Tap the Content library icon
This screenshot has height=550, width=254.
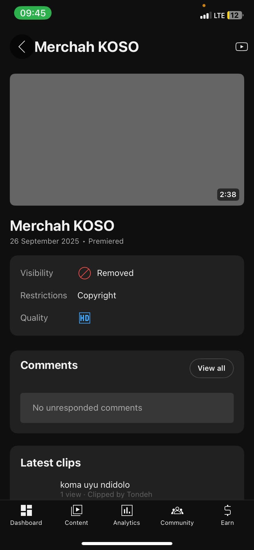click(76, 510)
